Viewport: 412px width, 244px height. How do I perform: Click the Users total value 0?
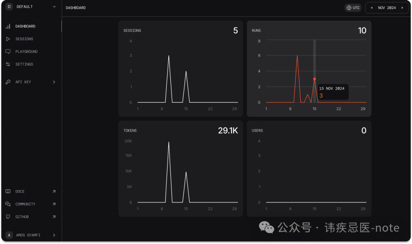point(364,130)
